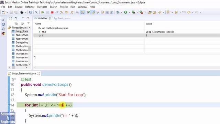This screenshot has height=124, width=220.
Task: Select the Delegating stack frame
Action: pyautogui.click(x=20, y=42)
